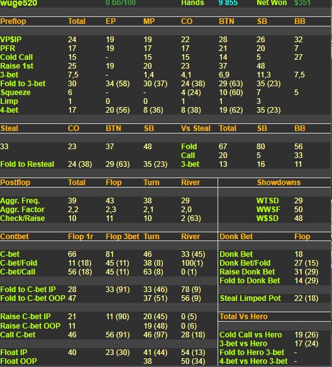Select the Squeeze stat label

(16, 93)
